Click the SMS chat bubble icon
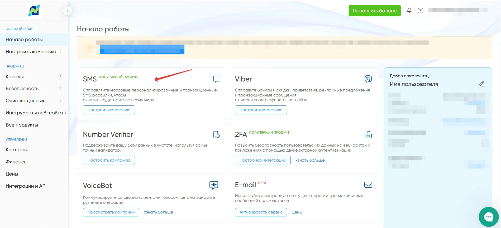This screenshot has width=501, height=228. [217, 79]
